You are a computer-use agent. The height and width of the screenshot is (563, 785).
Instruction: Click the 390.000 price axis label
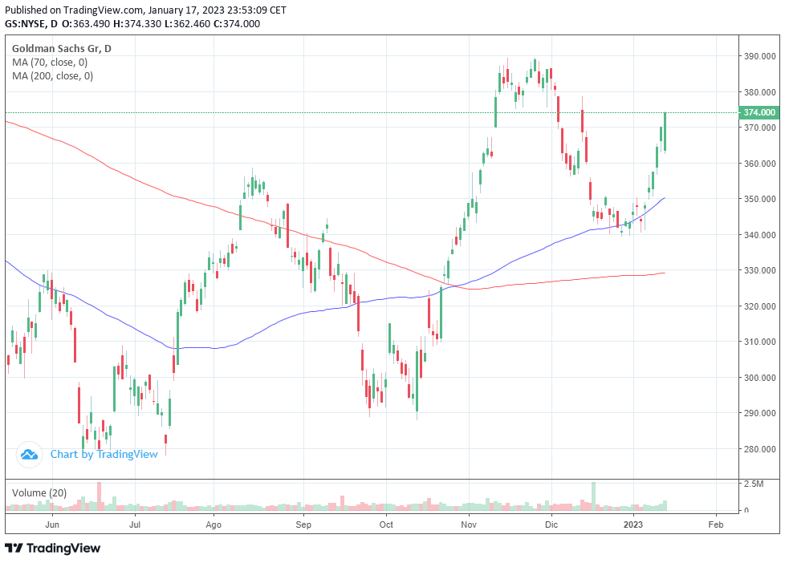pyautogui.click(x=759, y=56)
